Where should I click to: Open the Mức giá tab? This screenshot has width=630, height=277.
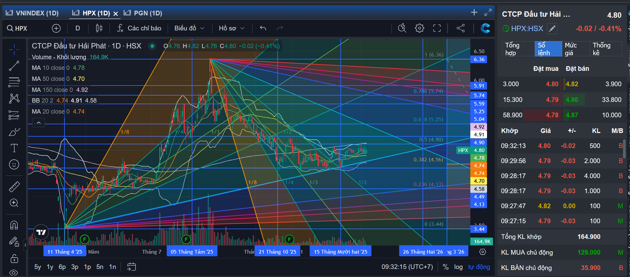(x=576, y=49)
